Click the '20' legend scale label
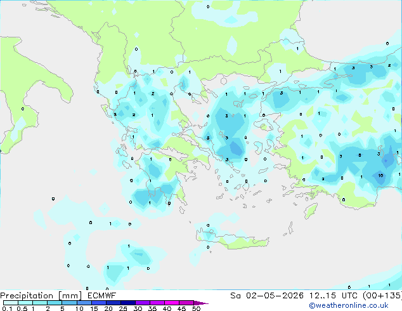Screen dimensions: 402x311 (108, 308)
